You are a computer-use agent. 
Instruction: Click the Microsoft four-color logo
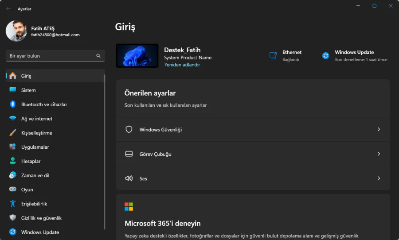129,207
